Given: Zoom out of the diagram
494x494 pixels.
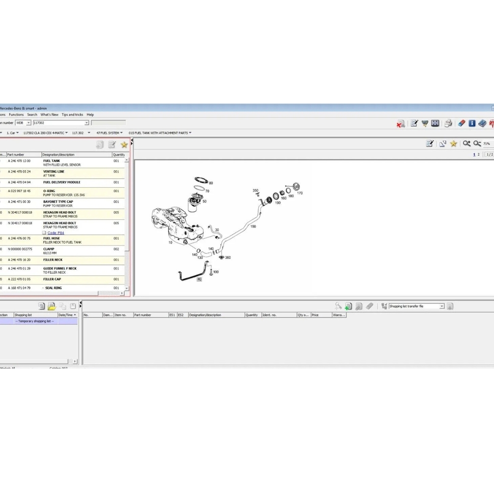Looking at the screenshot, I should click(477, 144).
